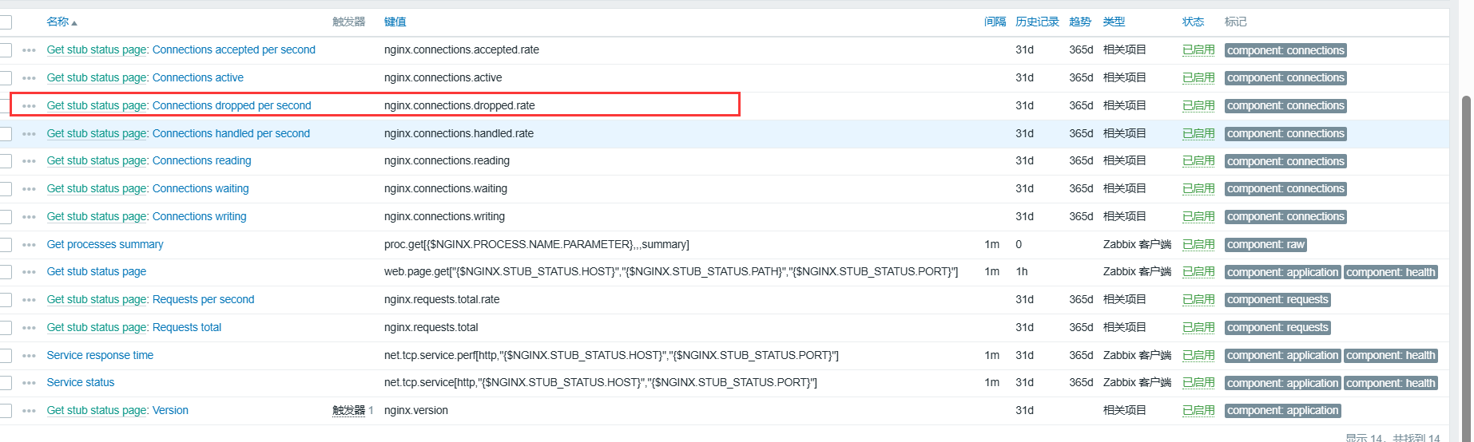The width and height of the screenshot is (1474, 442).
Task: Sort the table by the 状态 column
Action: (1193, 22)
